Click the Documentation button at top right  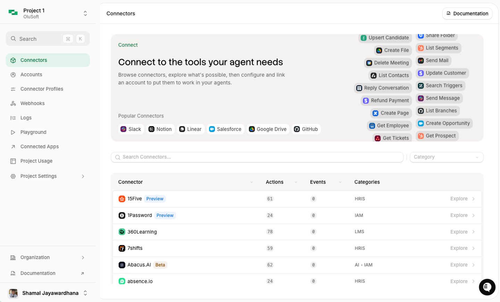[467, 14]
